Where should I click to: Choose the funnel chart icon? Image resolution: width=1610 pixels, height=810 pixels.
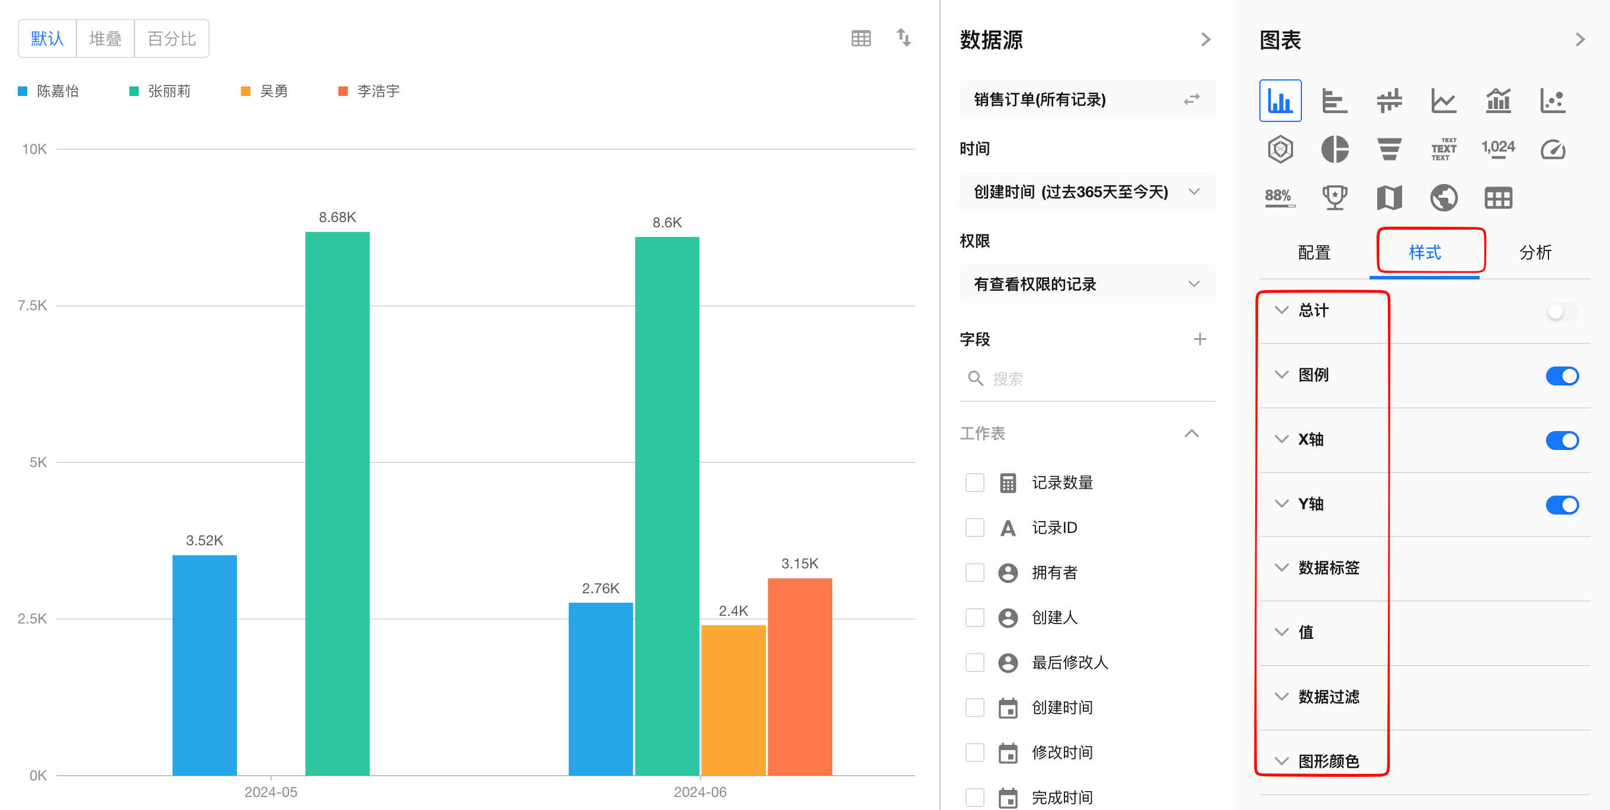pyautogui.click(x=1388, y=149)
